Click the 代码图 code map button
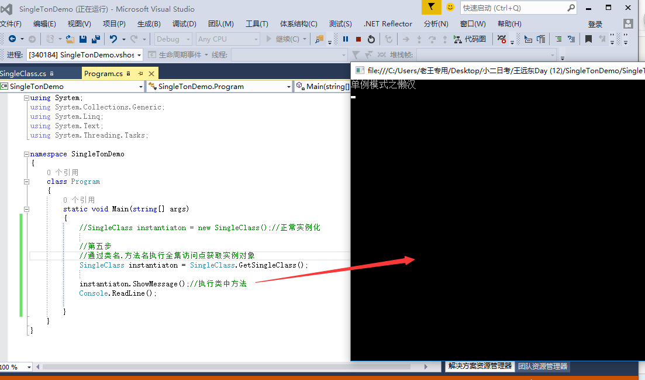 (x=470, y=39)
